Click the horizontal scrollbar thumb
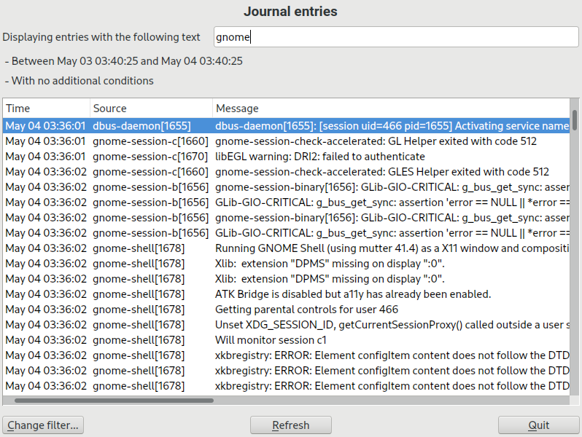This screenshot has height=437, width=582. click(x=114, y=400)
